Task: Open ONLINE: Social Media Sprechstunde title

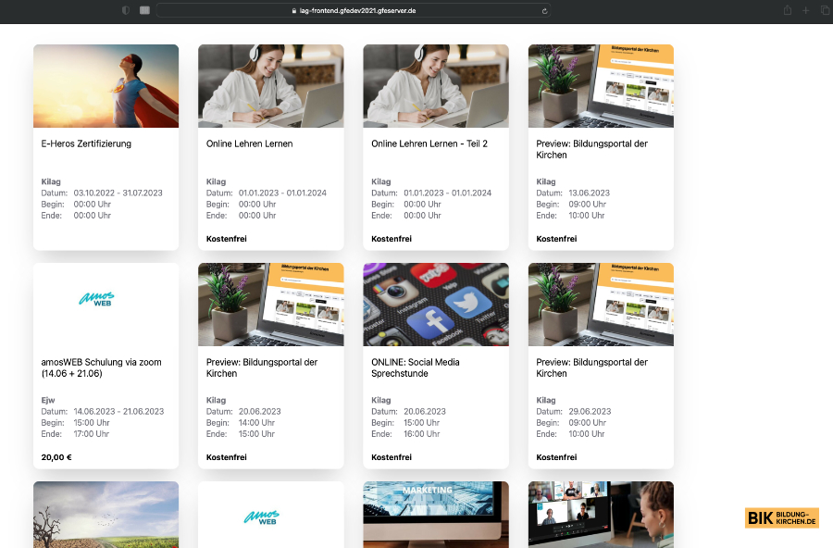Action: click(415, 367)
